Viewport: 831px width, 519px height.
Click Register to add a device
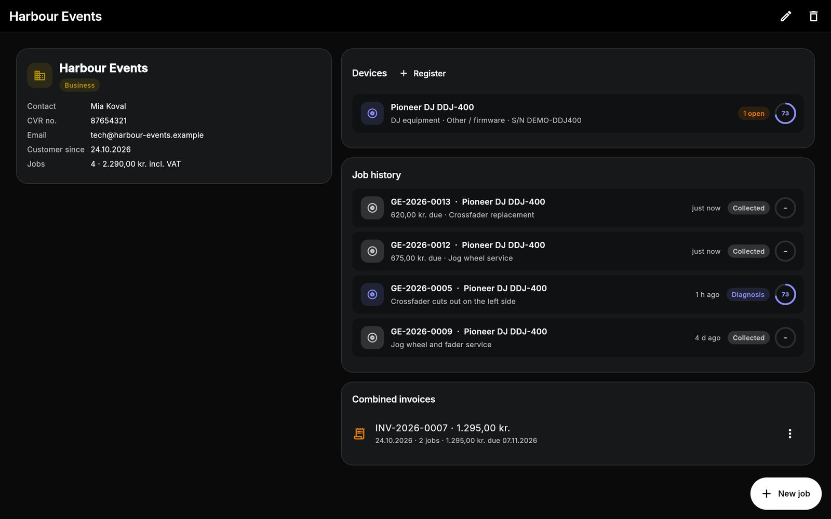[423, 73]
